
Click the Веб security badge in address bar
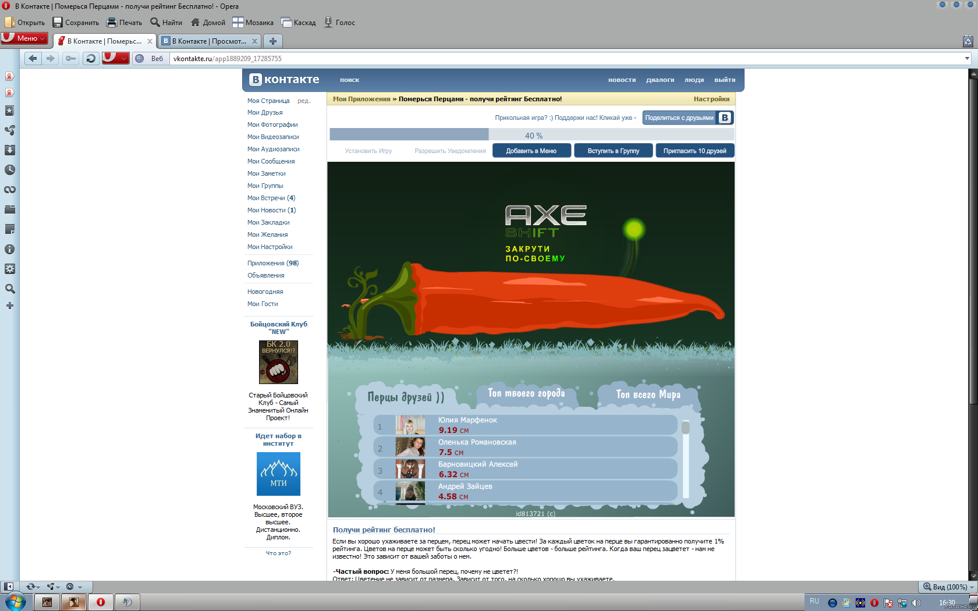(150, 58)
